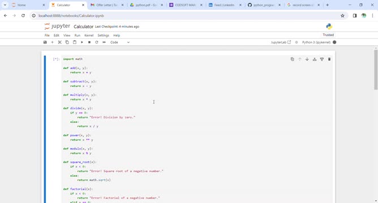Viewport: 378px width, 203px height.
Task: Move cell down with the arrow icon
Action: 307,59
